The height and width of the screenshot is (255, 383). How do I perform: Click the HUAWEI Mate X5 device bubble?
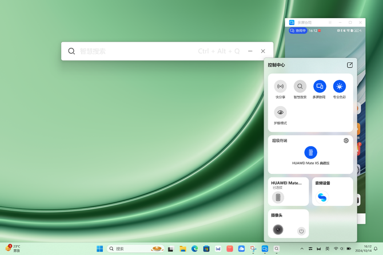tap(310, 152)
